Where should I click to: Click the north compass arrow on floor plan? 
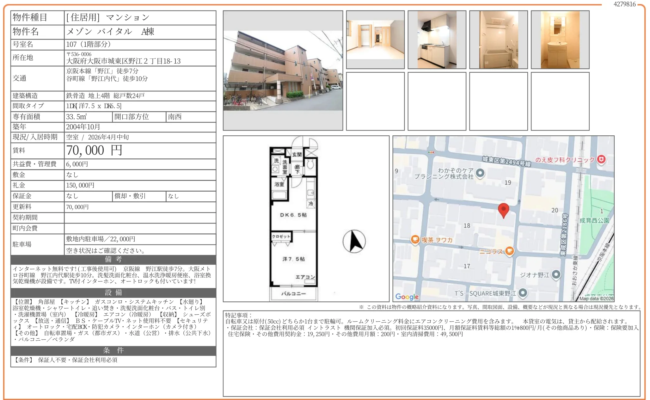pyautogui.click(x=354, y=241)
